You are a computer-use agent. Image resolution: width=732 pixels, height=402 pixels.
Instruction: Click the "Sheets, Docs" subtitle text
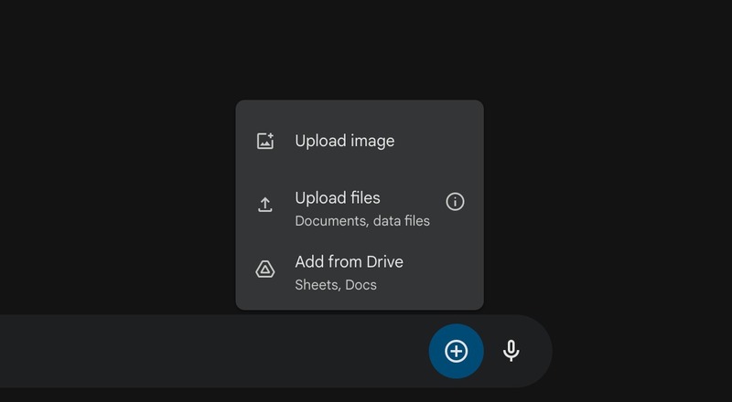click(x=336, y=285)
